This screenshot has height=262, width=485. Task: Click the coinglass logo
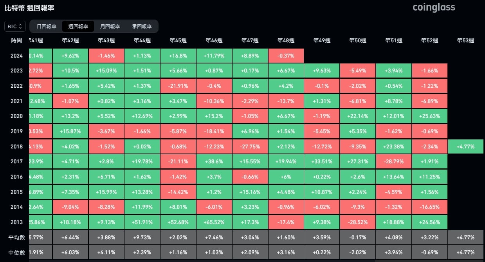434,7
